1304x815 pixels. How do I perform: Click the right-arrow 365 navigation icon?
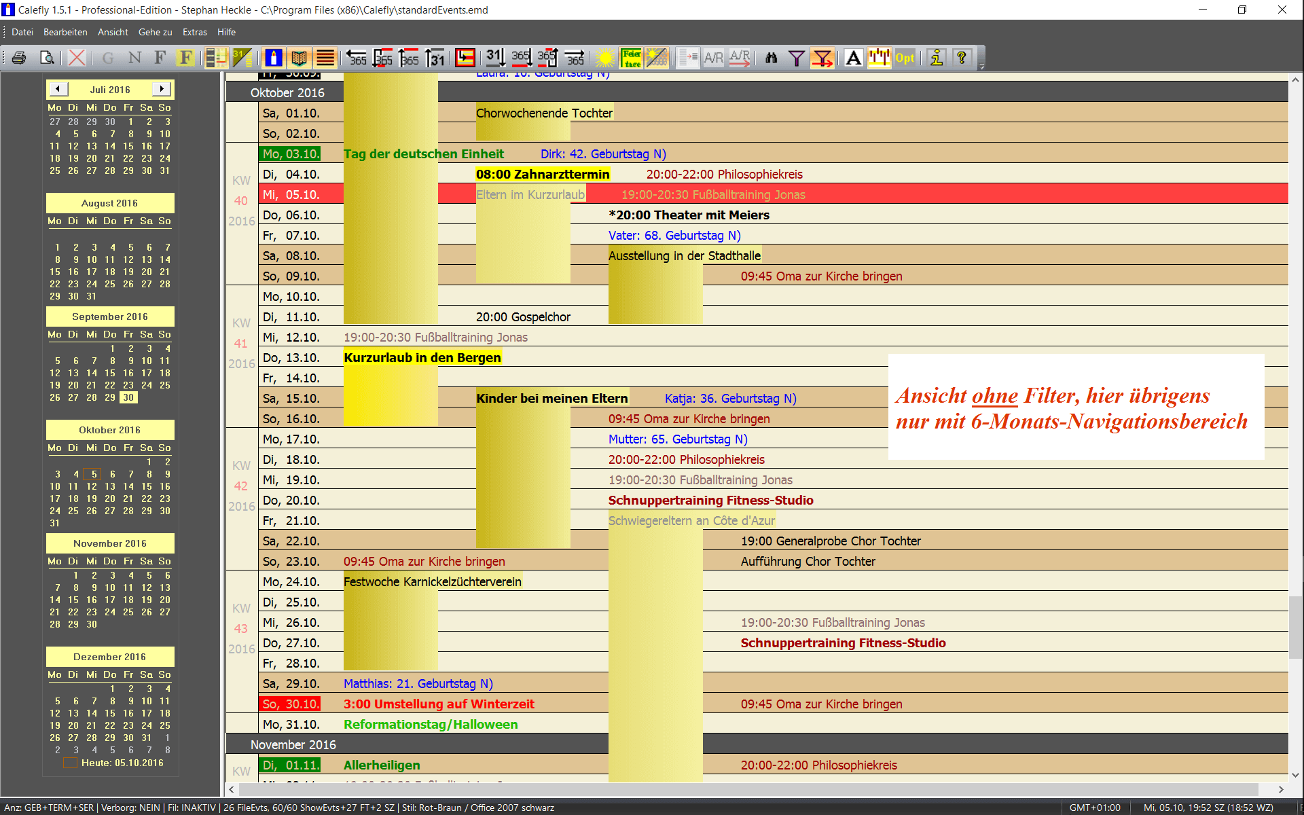click(x=575, y=58)
